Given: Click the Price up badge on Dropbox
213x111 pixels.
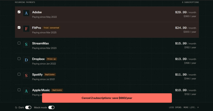Looking at the screenshot, I should [x=52, y=59].
